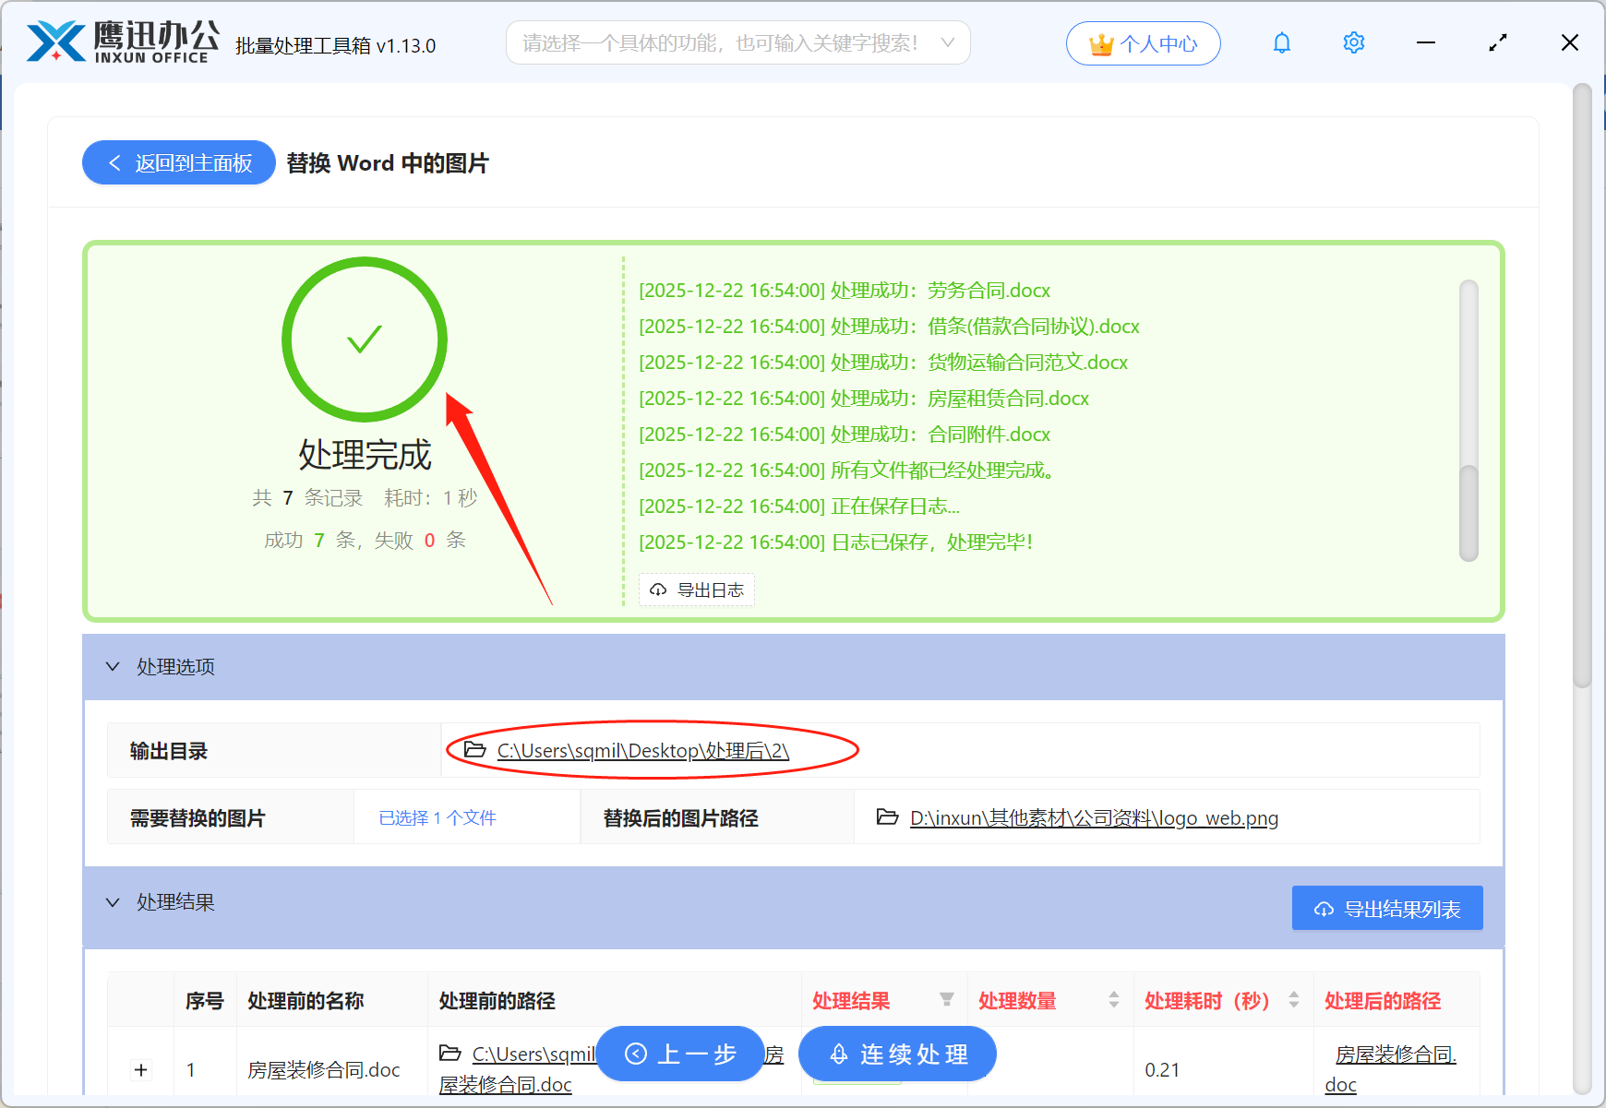Expand row 1 with the plus button
Viewport: 1606px width, 1108px height.
(x=140, y=1069)
